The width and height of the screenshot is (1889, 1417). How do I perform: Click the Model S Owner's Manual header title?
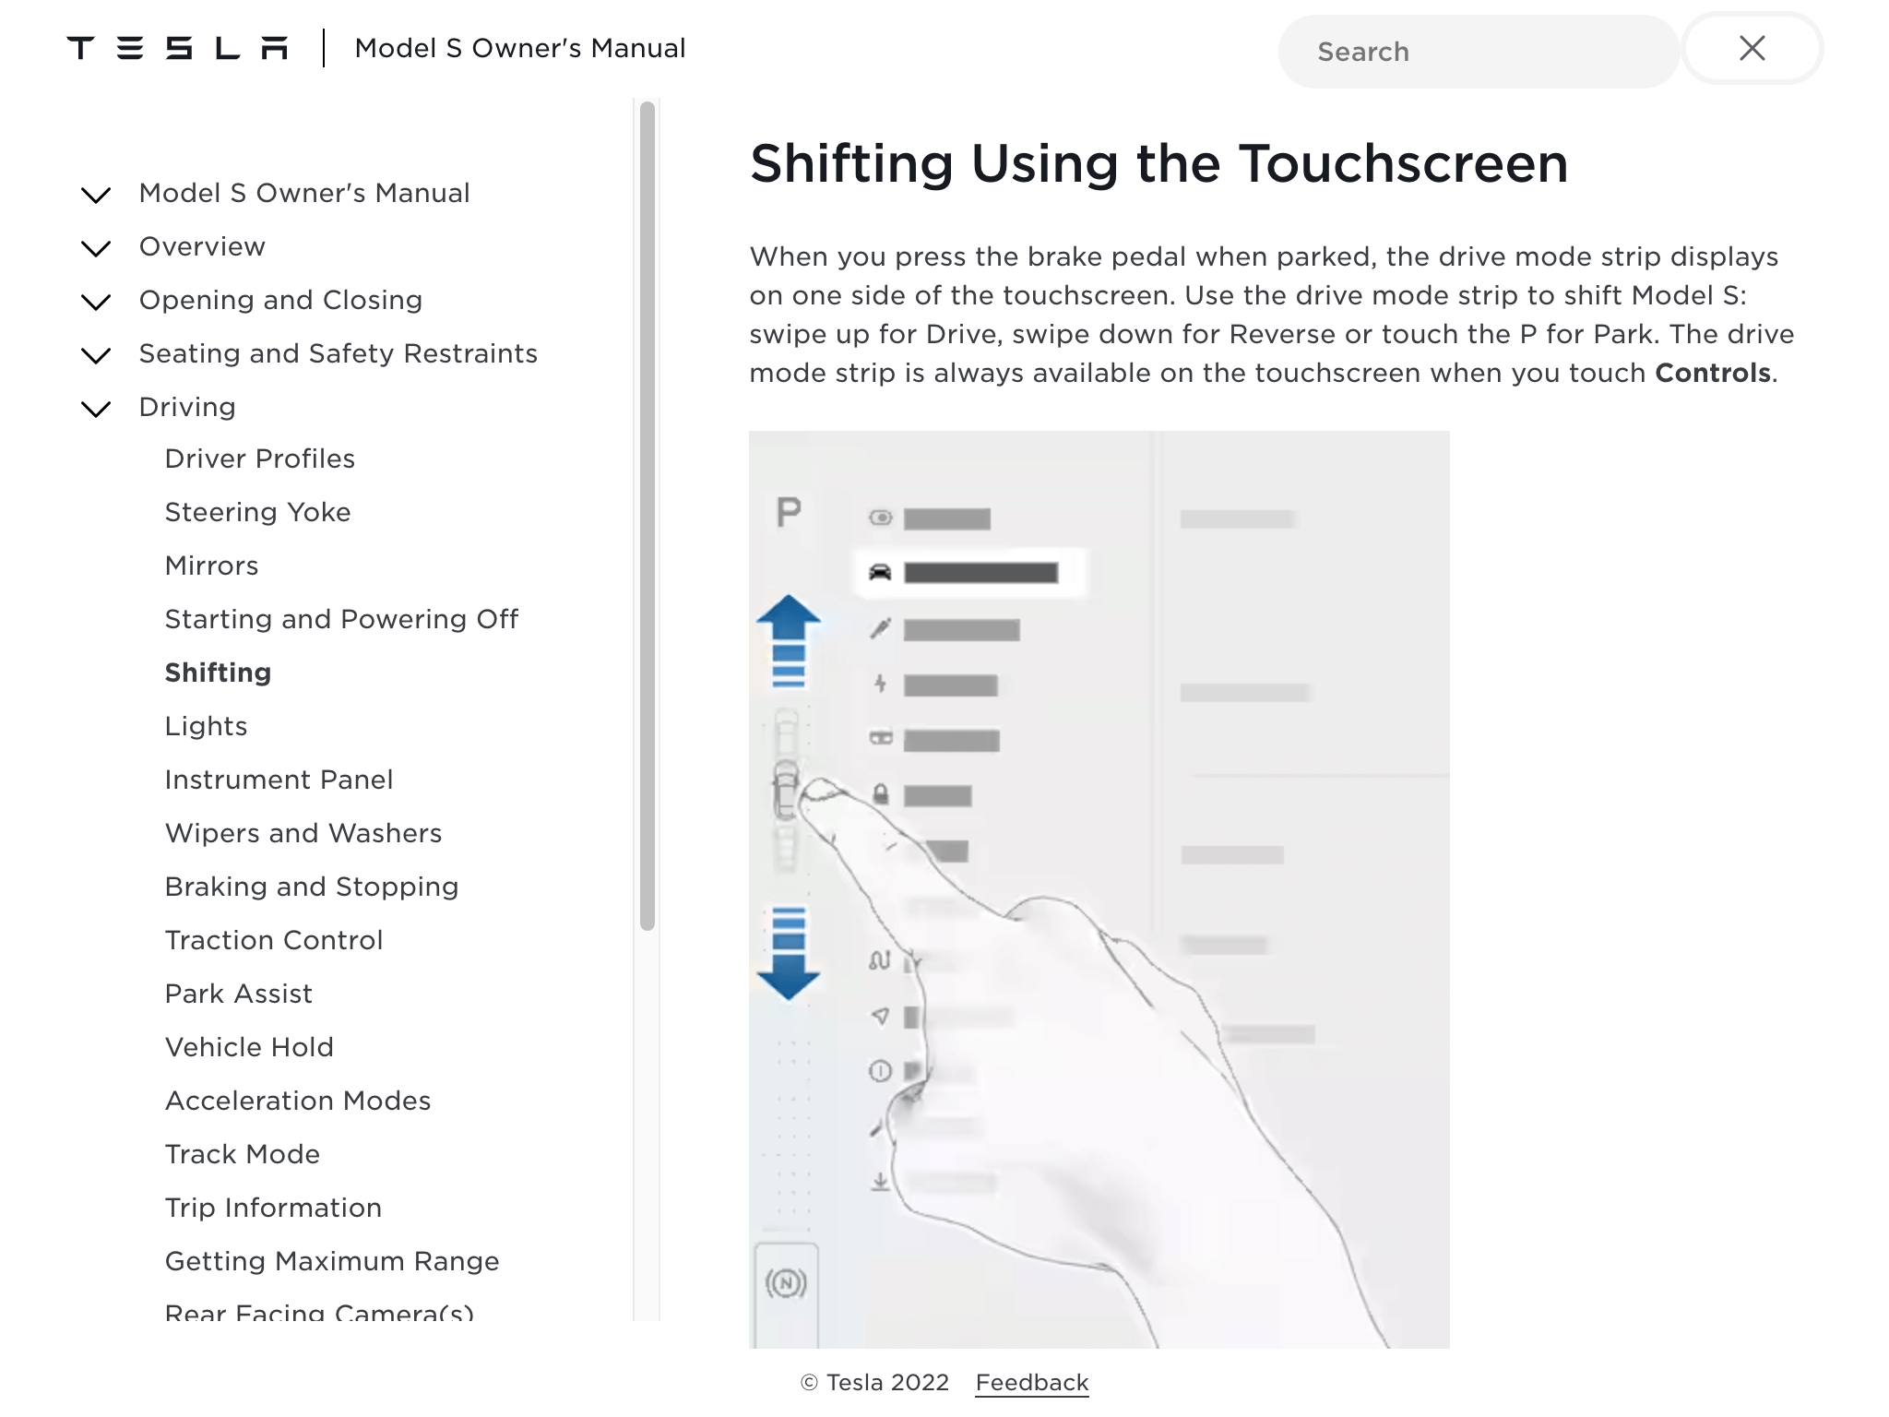[519, 48]
